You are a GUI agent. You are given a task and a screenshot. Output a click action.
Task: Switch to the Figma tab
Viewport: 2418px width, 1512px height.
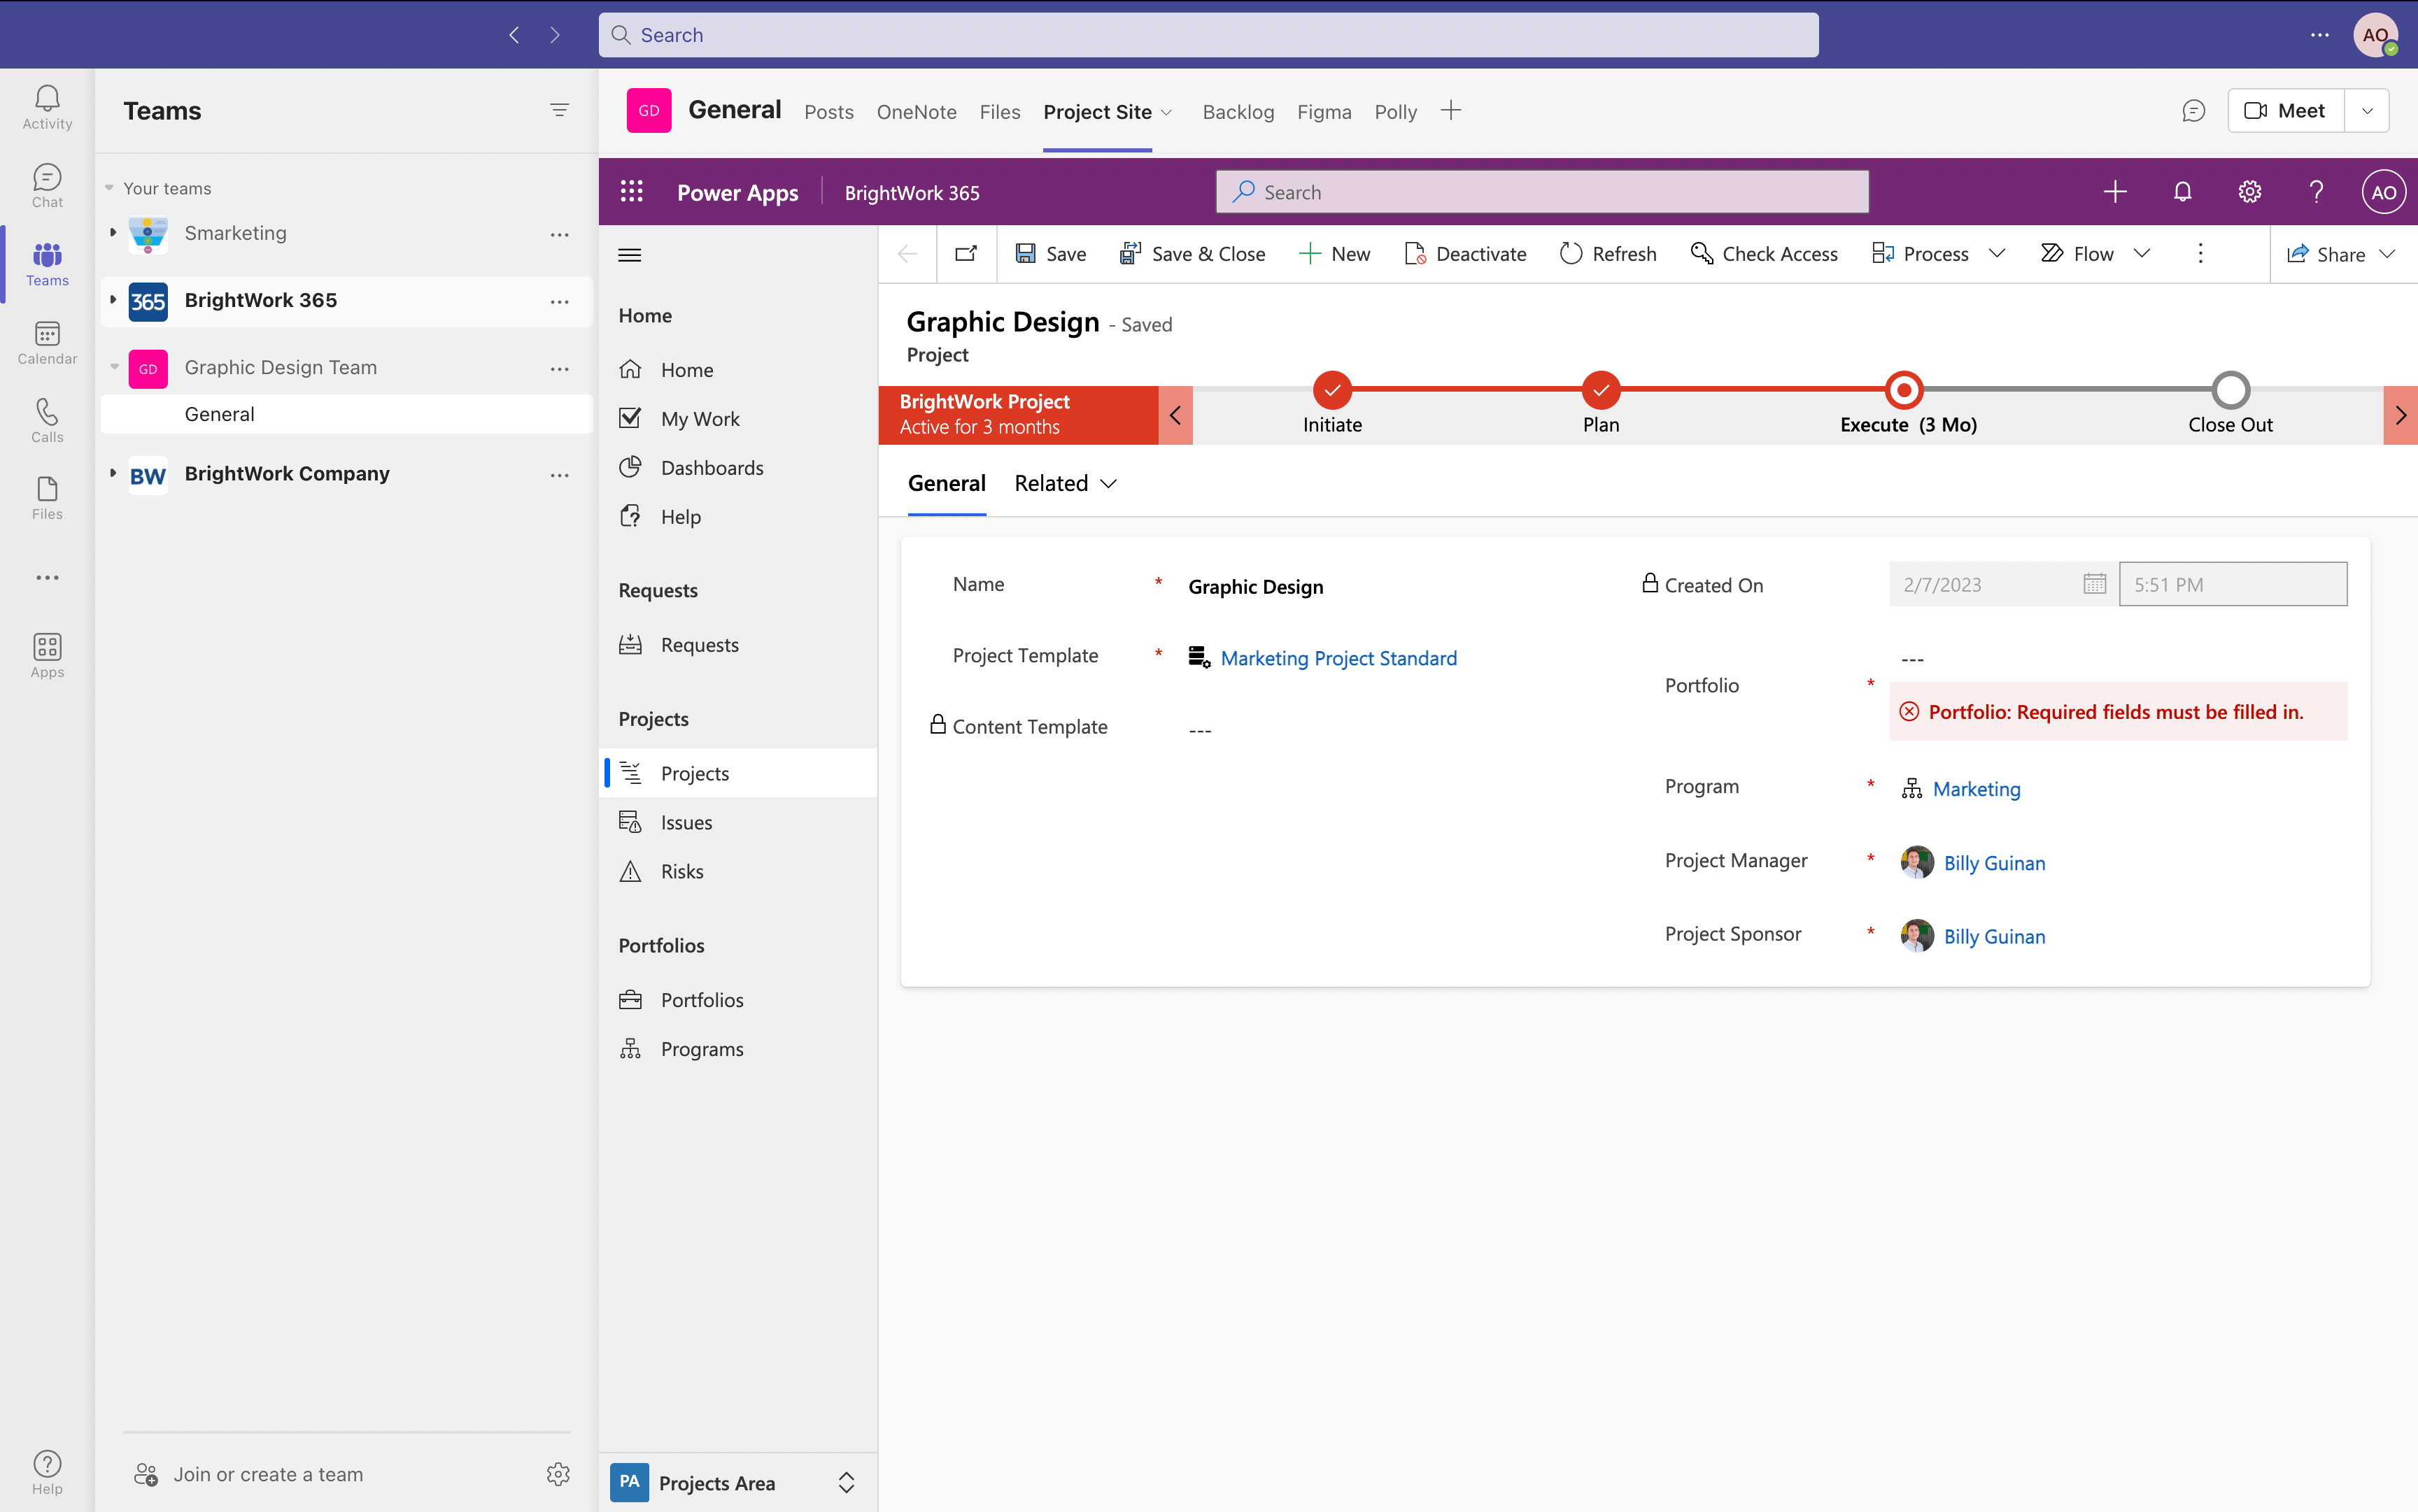coord(1324,112)
